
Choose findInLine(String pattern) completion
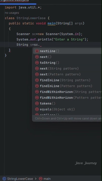tap(67, 80)
